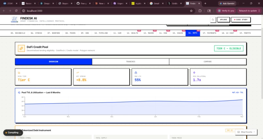Screen dimensions: 263x139
Task: Click the Tier C risk value
Action: click(x=24, y=80)
